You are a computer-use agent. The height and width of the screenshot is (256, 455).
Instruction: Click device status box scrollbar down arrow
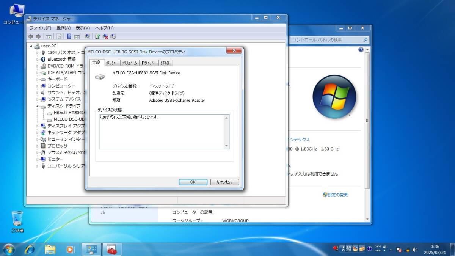point(227,146)
